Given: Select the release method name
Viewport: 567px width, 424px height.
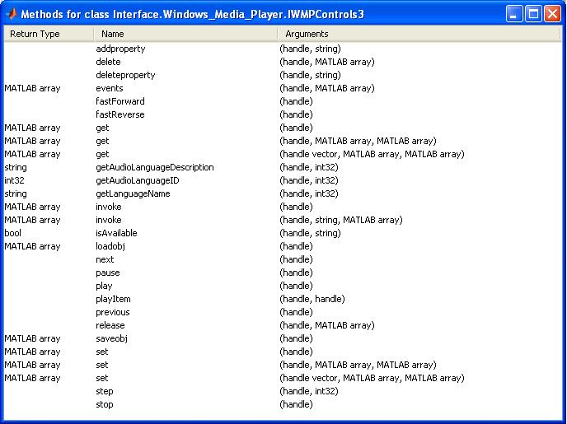Looking at the screenshot, I should click(x=110, y=325).
